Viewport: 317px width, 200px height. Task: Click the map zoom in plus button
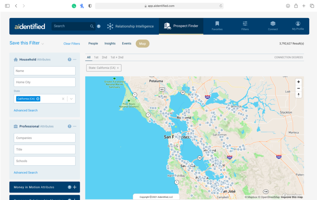[x=299, y=82]
